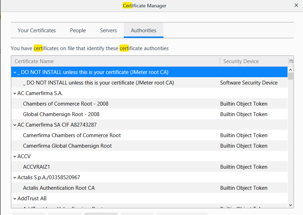Collapse the AC Camerfirma SA CIF A82743287 group
The height and width of the screenshot is (215, 303).
(14, 125)
